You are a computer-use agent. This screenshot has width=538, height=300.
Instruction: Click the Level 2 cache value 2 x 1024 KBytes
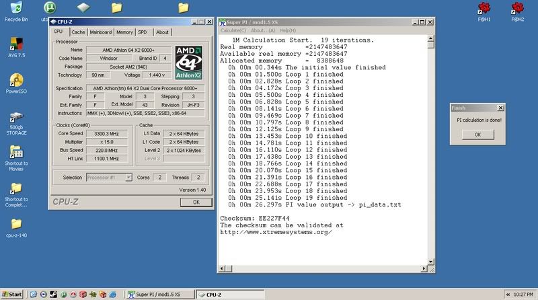point(184,151)
